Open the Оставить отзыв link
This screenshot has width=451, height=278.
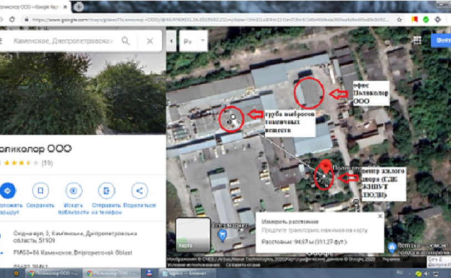[x=243, y=265]
